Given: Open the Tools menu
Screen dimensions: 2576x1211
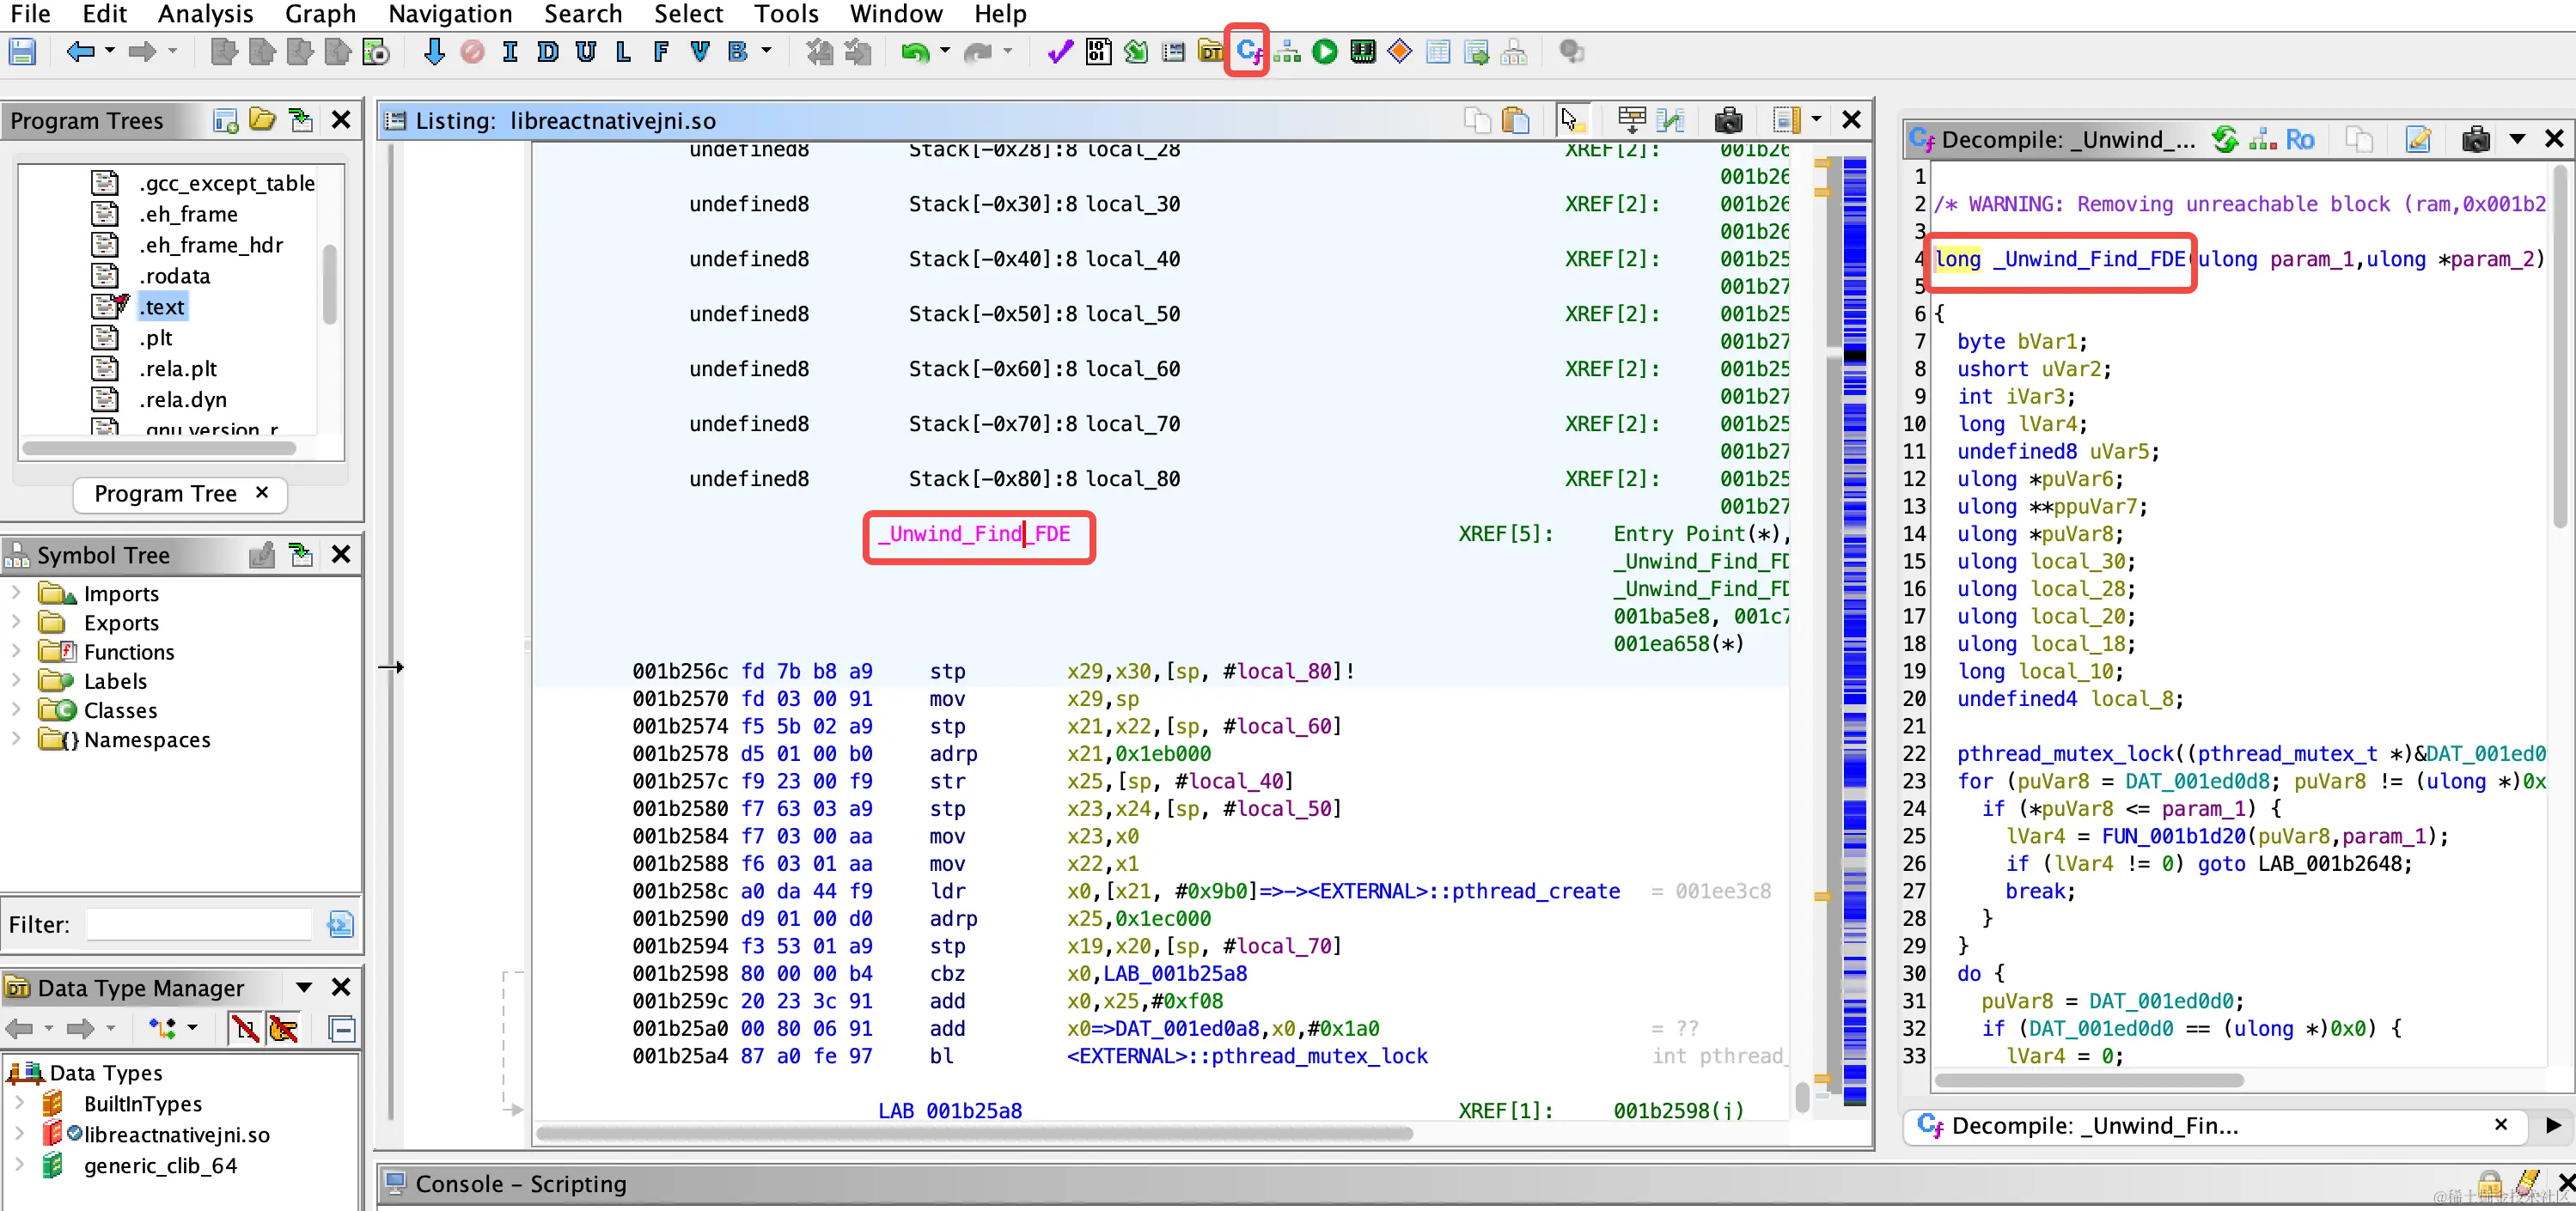Looking at the screenshot, I should pos(786,14).
